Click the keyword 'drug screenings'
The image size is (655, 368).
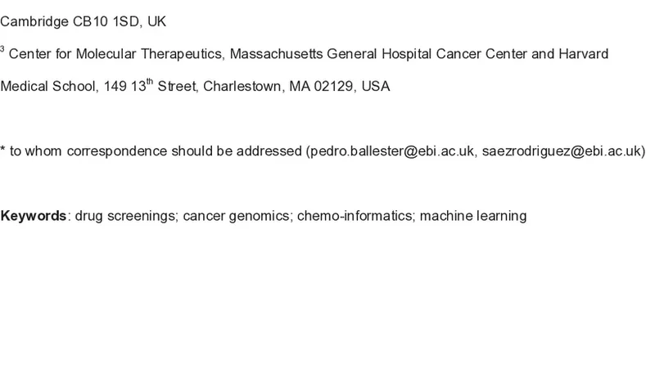tap(125, 216)
